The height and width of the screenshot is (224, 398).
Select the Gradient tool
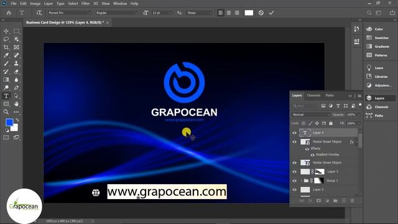point(6,80)
